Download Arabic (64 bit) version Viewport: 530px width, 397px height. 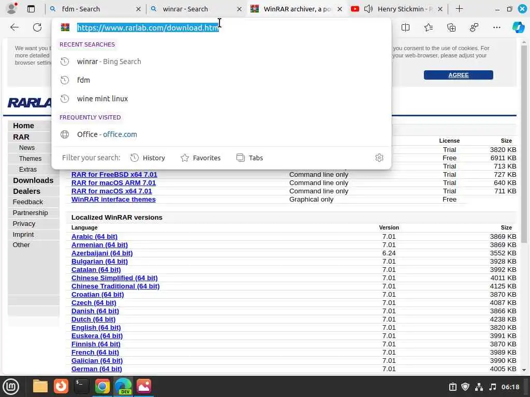[x=94, y=237]
